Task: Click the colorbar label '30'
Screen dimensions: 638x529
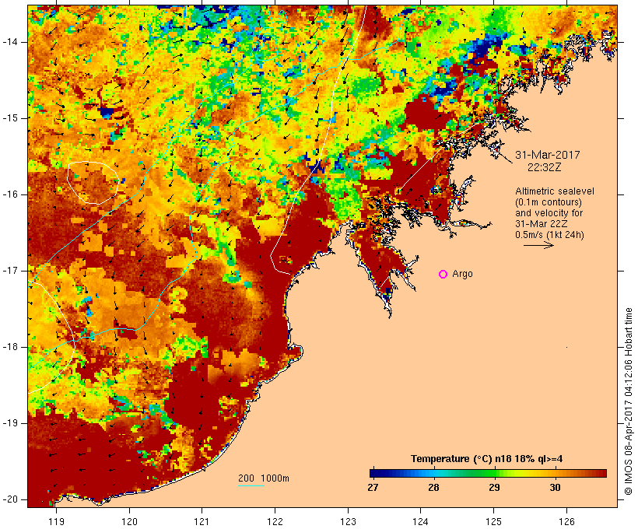Action: (x=555, y=488)
